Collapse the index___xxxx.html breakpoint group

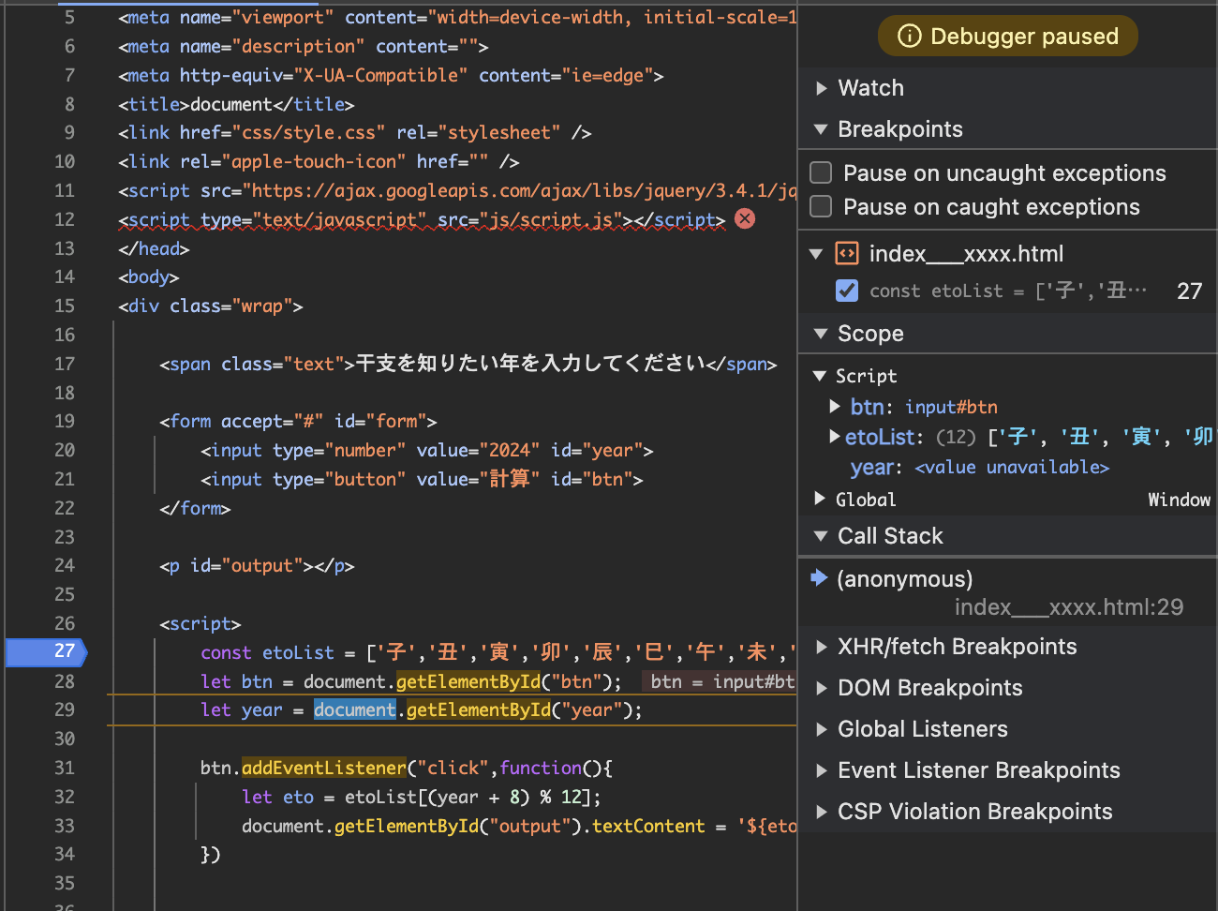click(x=816, y=254)
